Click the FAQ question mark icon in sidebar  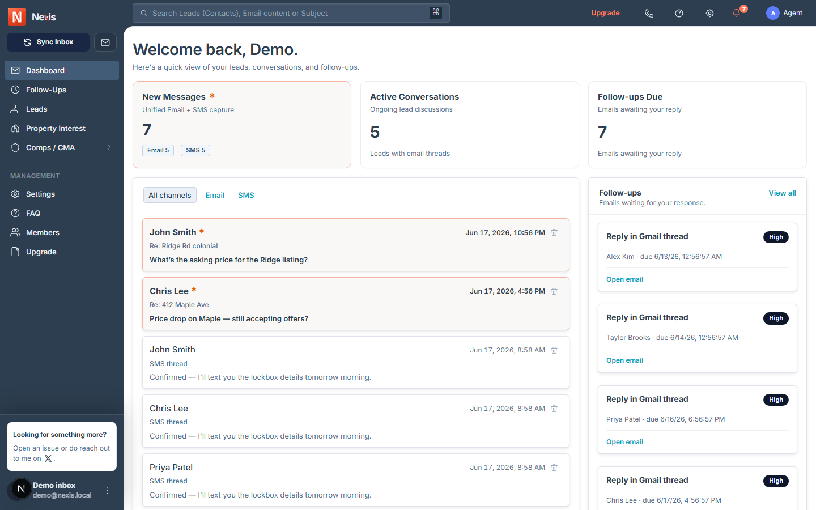coord(15,213)
